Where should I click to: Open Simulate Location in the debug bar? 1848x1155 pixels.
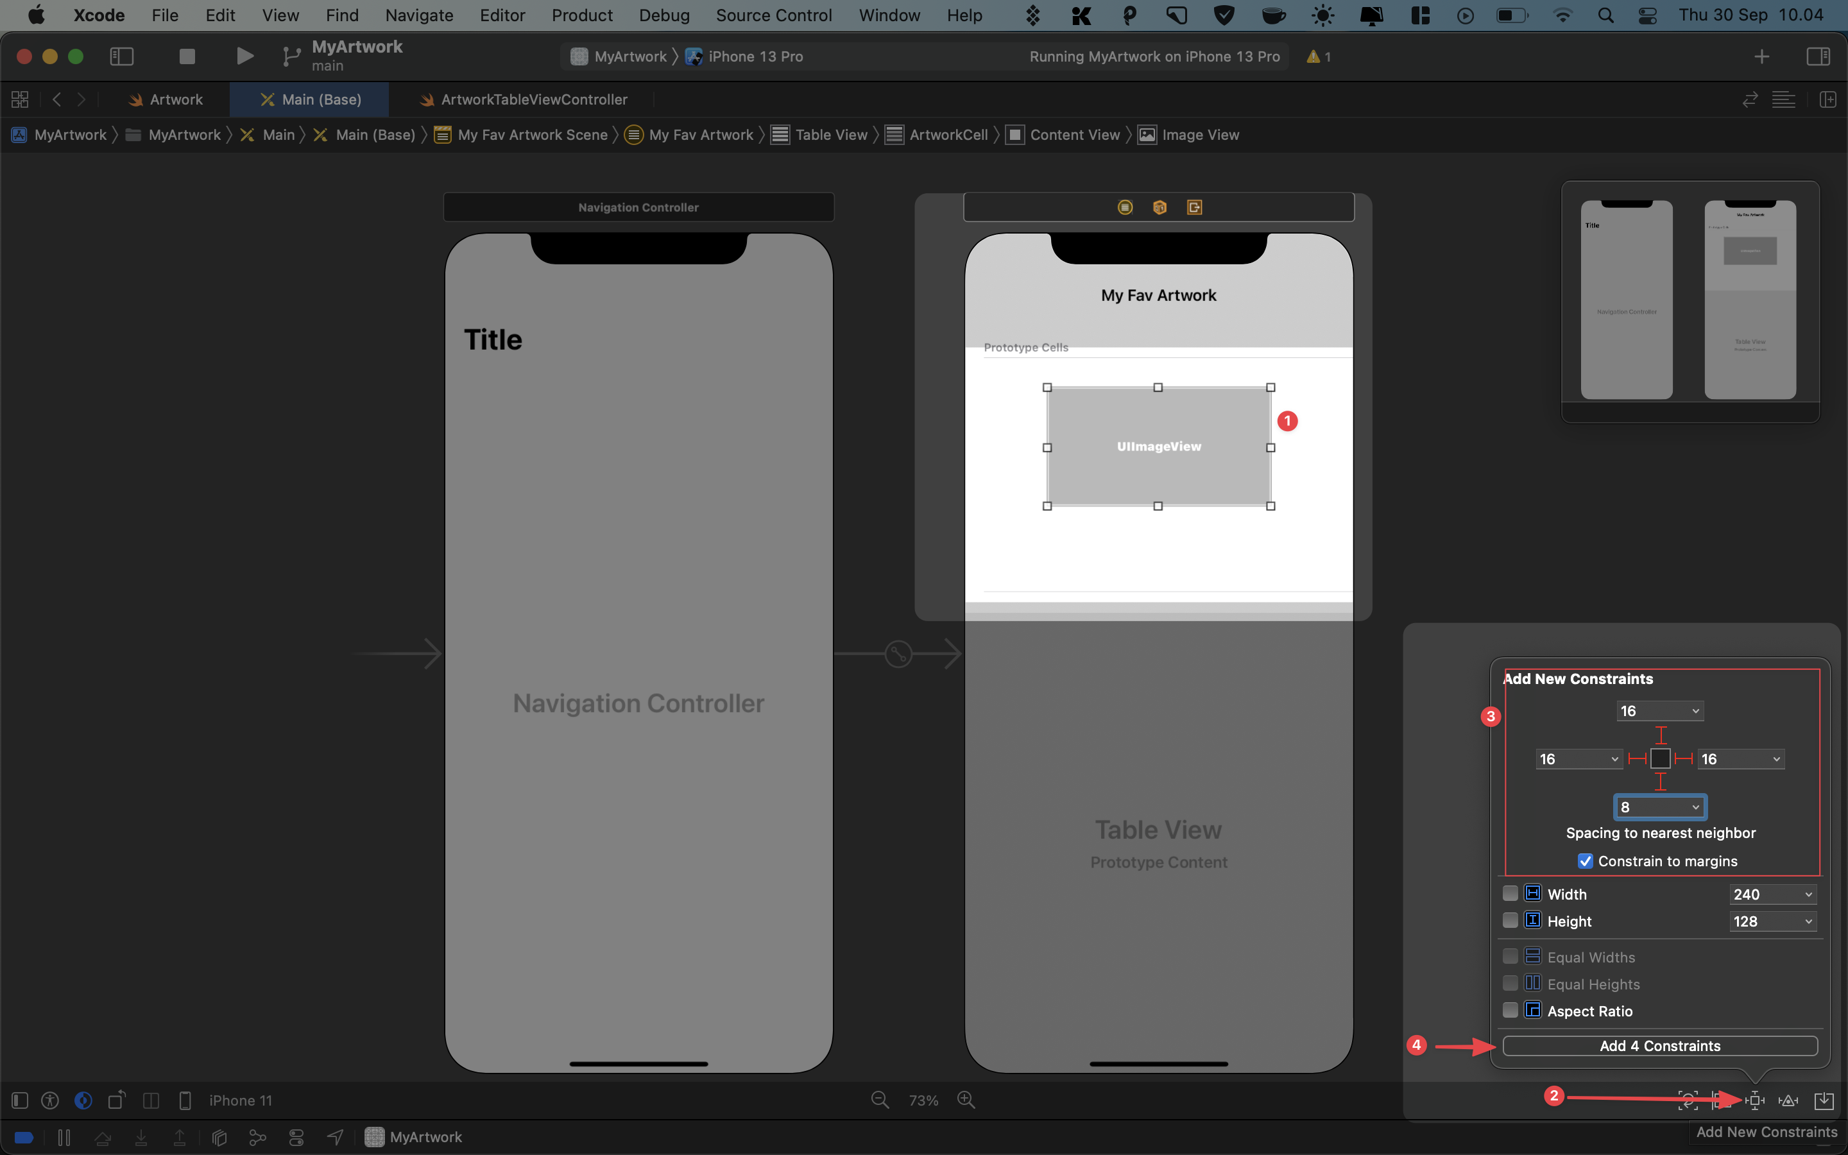coord(335,1138)
